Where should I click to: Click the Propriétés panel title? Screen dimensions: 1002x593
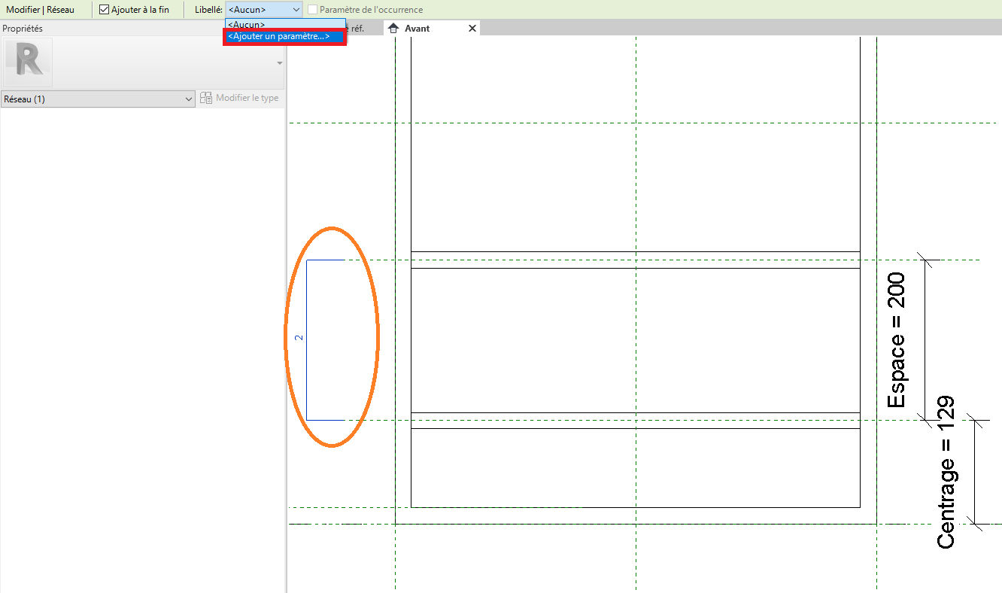coord(23,29)
